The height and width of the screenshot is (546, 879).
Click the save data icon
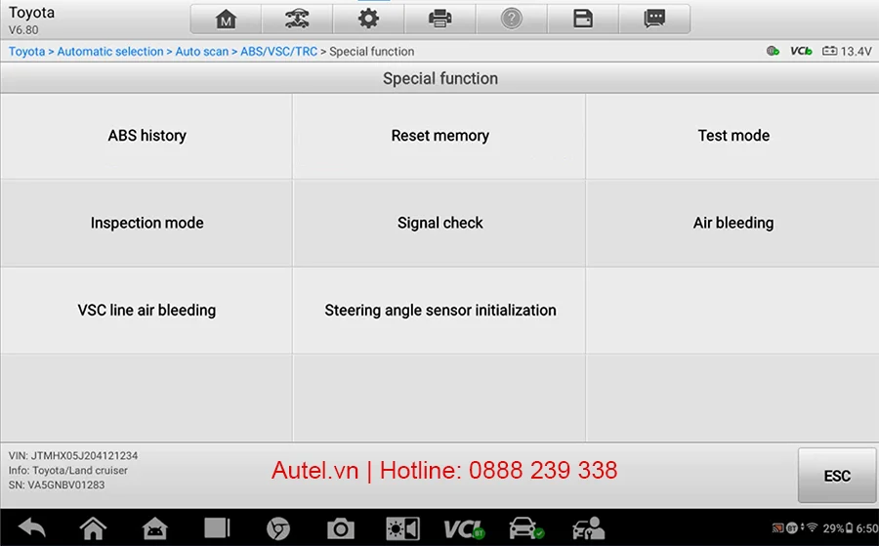(583, 20)
